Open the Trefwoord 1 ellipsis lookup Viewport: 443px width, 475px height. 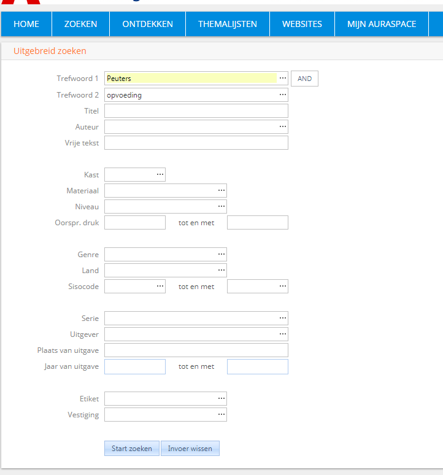coord(282,79)
